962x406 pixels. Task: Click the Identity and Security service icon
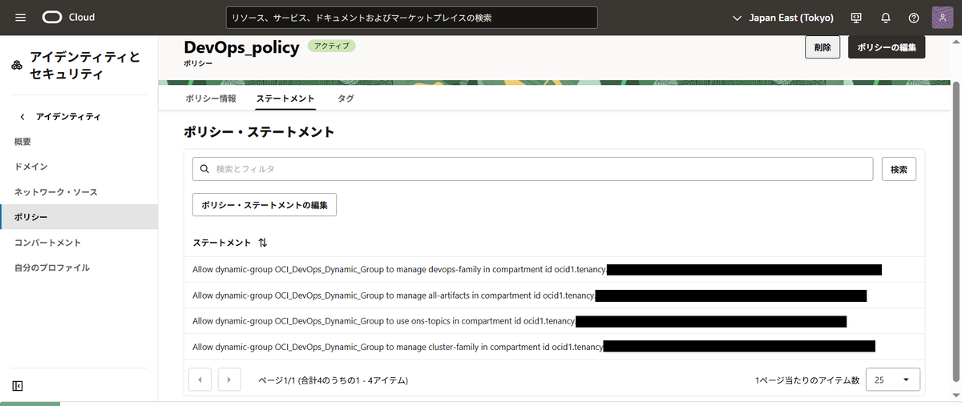(17, 66)
